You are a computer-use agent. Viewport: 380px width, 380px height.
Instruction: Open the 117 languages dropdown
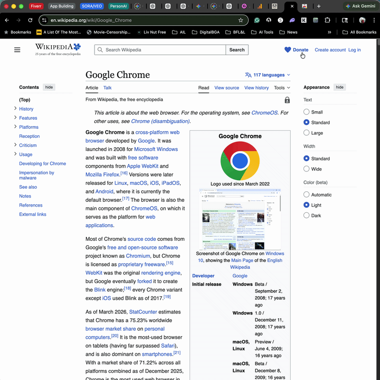point(267,75)
